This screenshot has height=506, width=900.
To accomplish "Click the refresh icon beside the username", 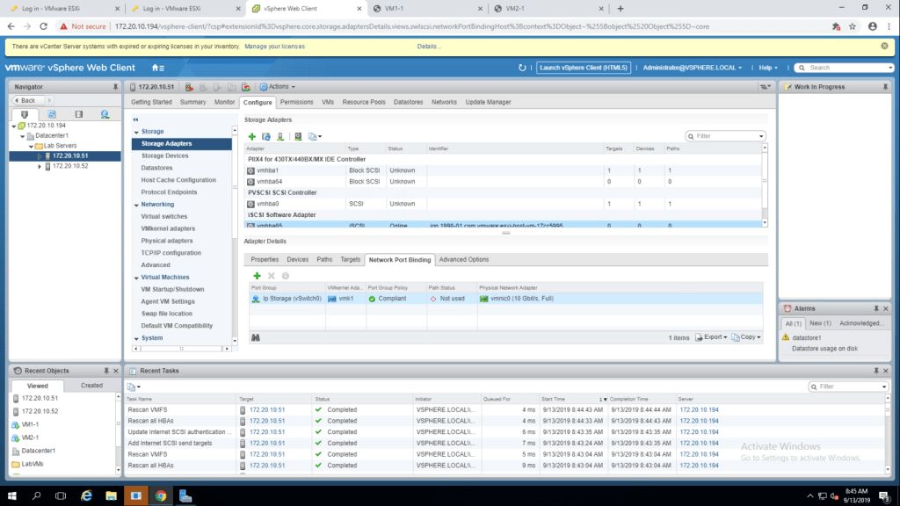I will point(522,68).
